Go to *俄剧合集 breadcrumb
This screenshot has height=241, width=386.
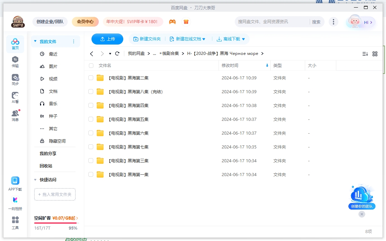169,54
